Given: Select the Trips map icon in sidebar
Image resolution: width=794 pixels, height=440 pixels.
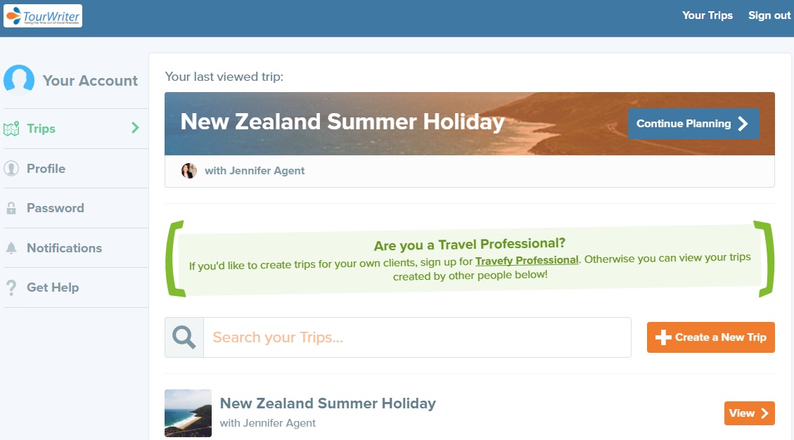Looking at the screenshot, I should 12,129.
